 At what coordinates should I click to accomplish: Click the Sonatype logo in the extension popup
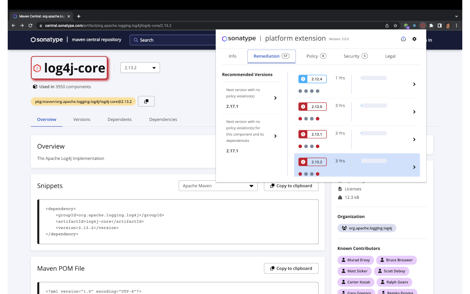click(x=239, y=39)
